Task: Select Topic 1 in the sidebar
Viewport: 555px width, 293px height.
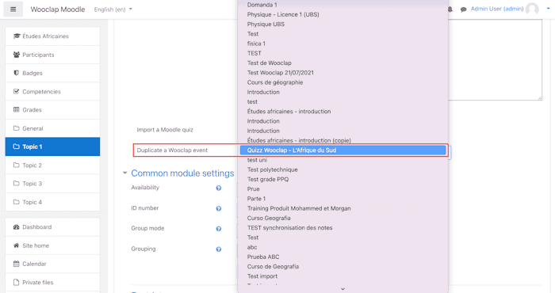Action: 53,146
